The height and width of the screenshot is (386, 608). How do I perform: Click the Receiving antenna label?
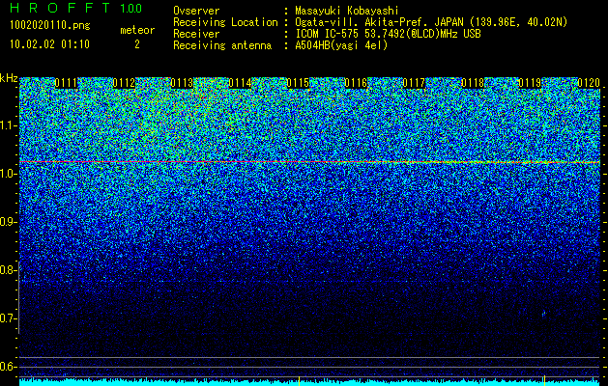tap(222, 45)
